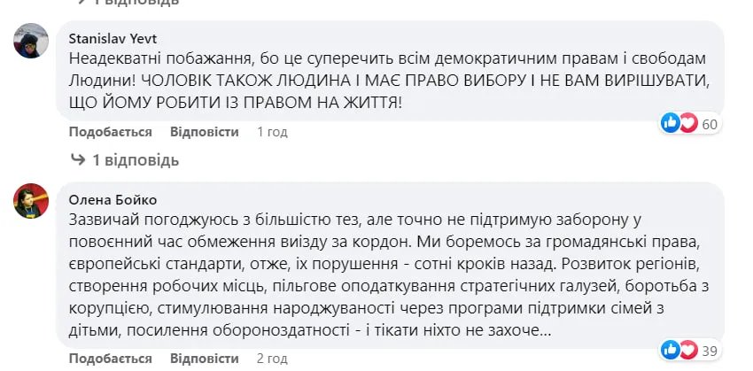Screen dimensions: 753x371
Task: Reply to Stanislav Yevt's comment via Відповісти
Action: tap(204, 132)
